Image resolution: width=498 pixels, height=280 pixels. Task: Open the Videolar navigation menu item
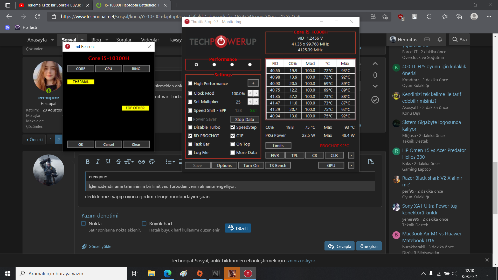tap(150, 40)
